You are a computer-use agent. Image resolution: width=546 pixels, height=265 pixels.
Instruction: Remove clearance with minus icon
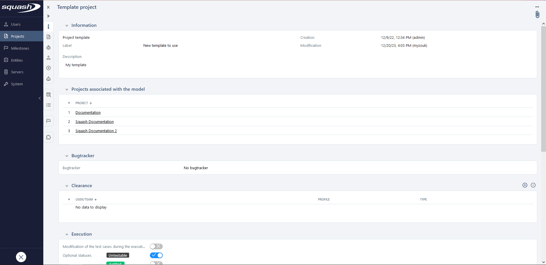(x=533, y=185)
